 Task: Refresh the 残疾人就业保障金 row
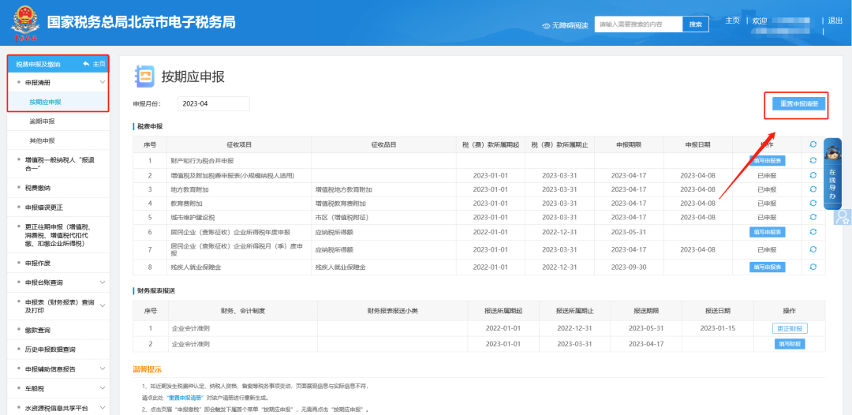pos(813,267)
